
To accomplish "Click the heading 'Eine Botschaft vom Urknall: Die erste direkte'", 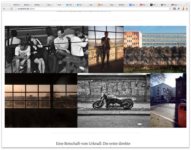I will click(x=93, y=144).
